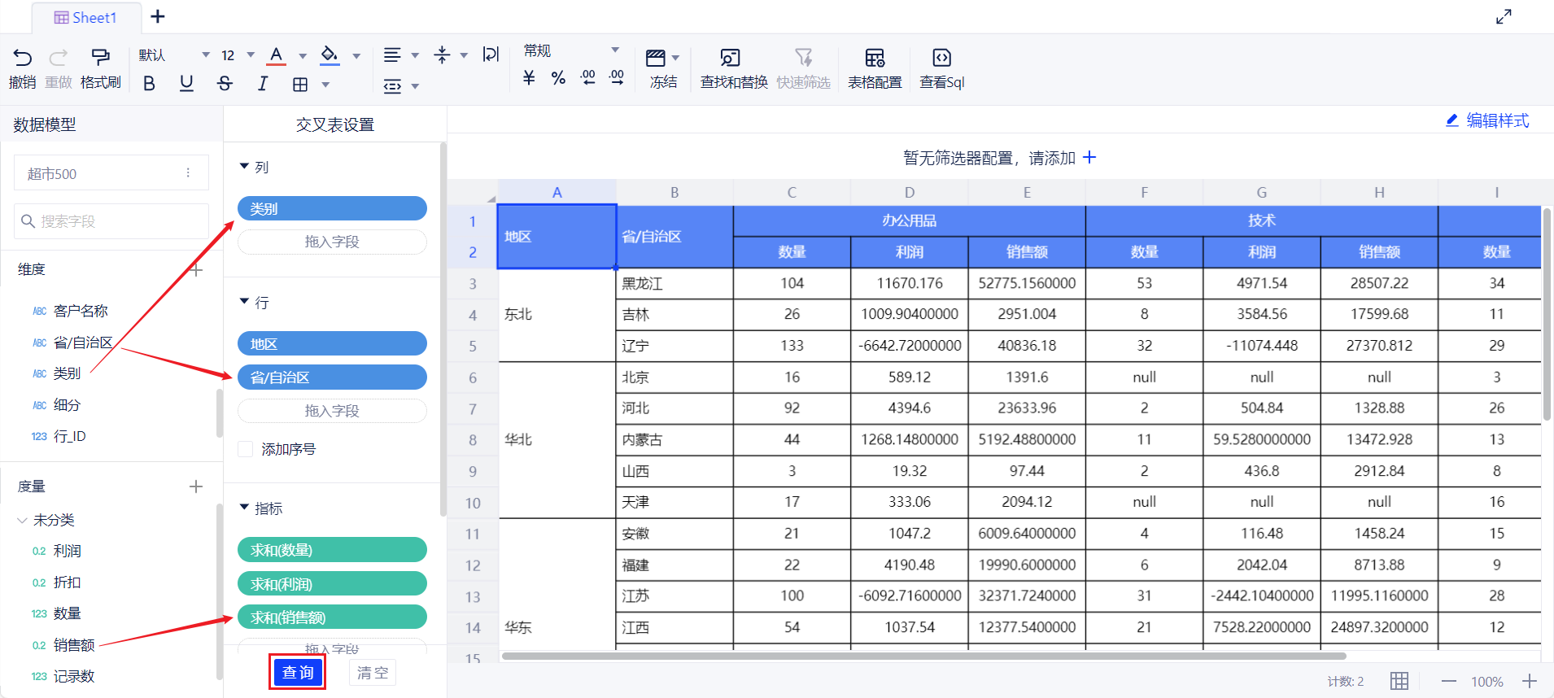Click the 查询 query button
This screenshot has height=698, width=1554.
tap(298, 673)
